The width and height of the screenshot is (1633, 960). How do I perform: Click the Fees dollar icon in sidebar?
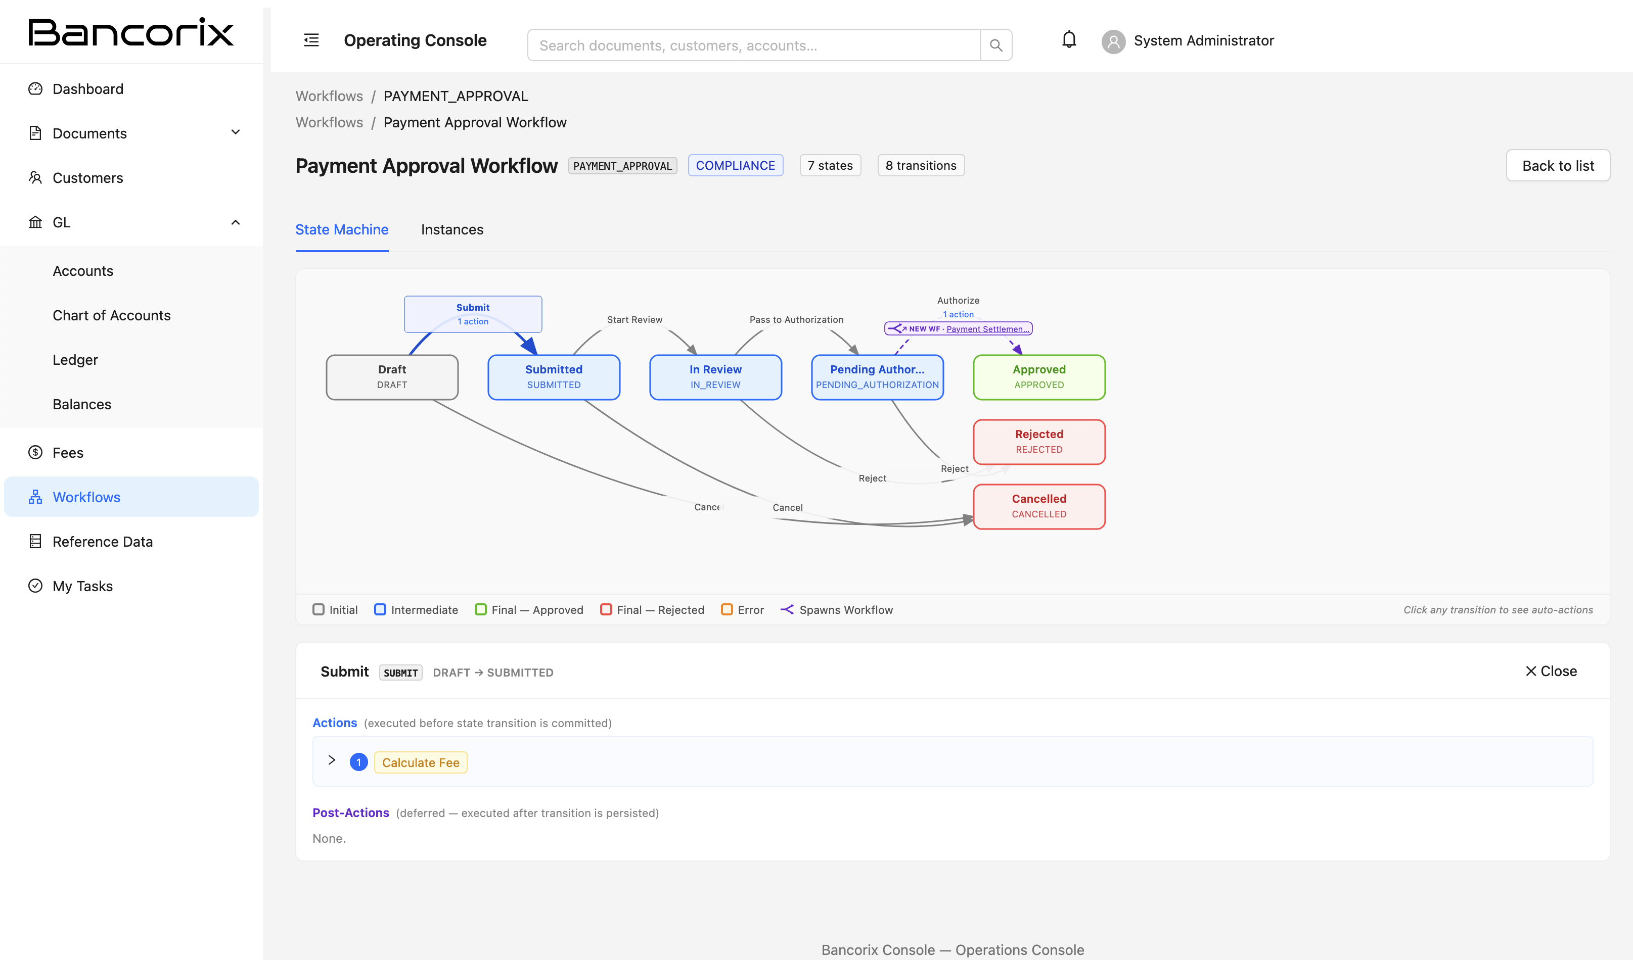[35, 452]
